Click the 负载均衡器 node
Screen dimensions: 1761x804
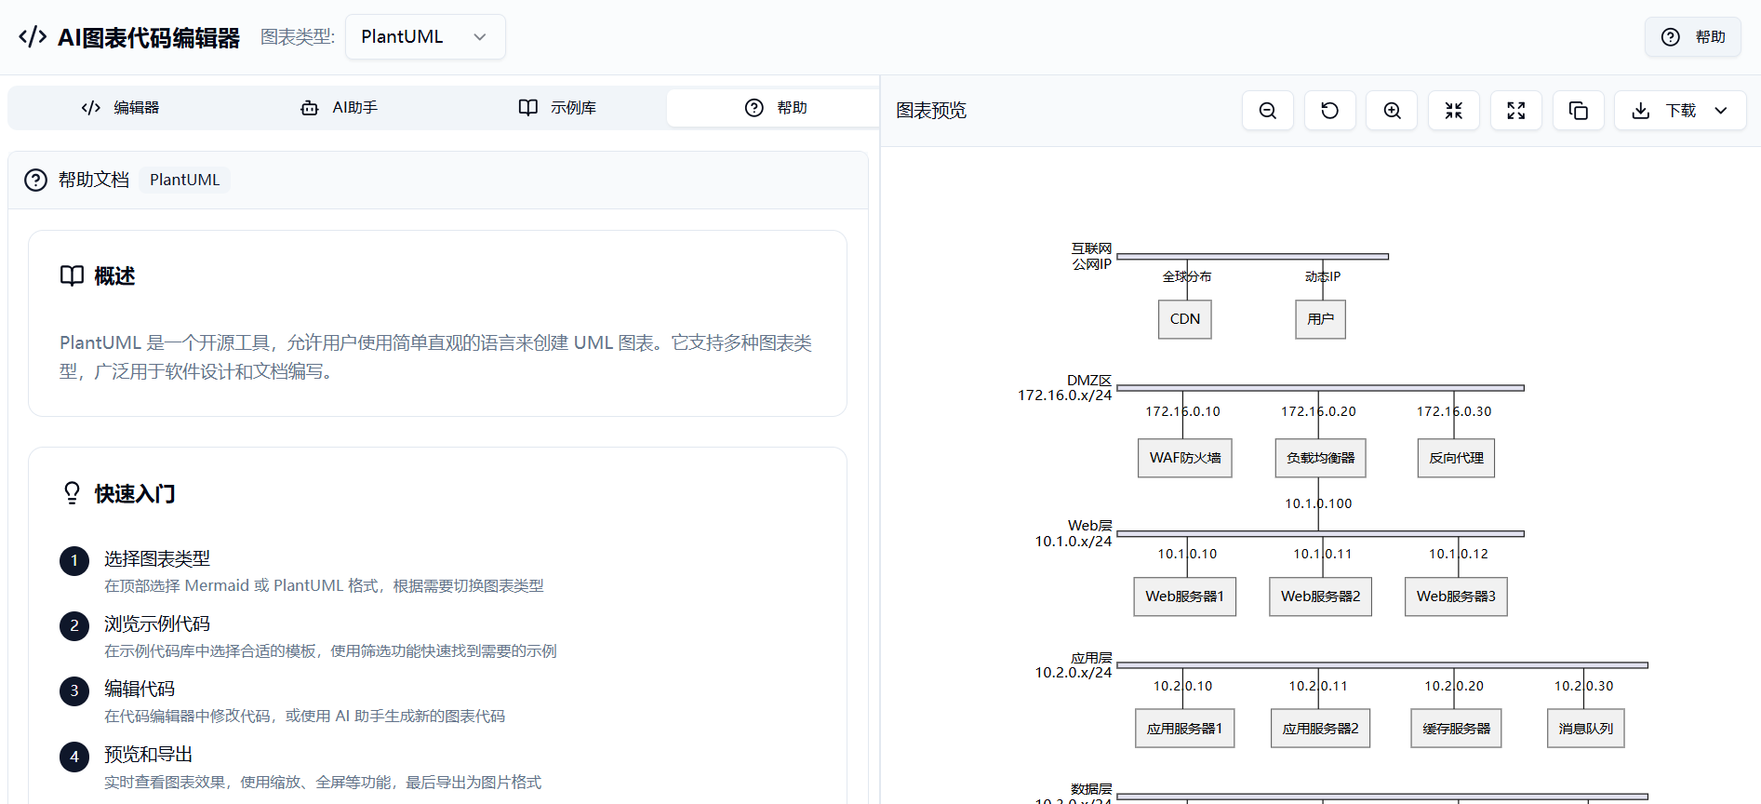click(x=1320, y=458)
